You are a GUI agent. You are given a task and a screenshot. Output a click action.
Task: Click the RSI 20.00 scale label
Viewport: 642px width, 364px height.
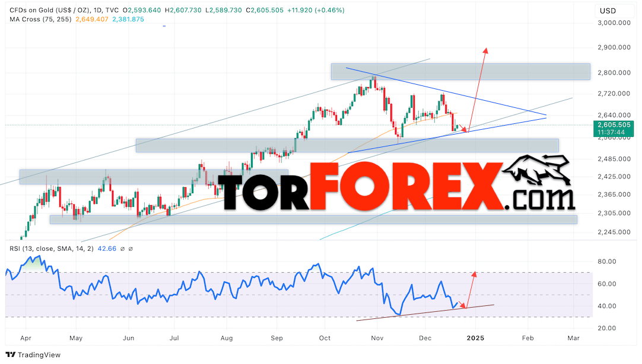coord(607,328)
